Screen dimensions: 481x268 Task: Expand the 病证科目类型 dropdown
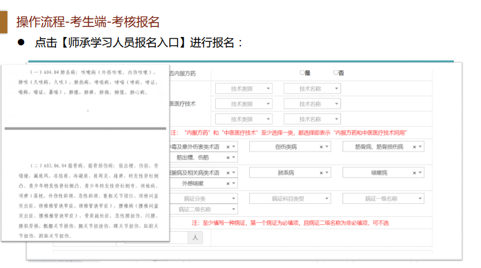[290, 198]
